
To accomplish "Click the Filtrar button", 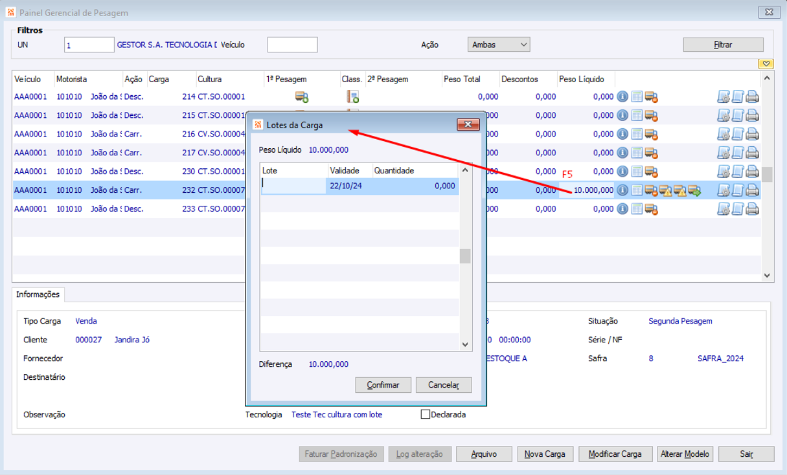I will click(723, 45).
